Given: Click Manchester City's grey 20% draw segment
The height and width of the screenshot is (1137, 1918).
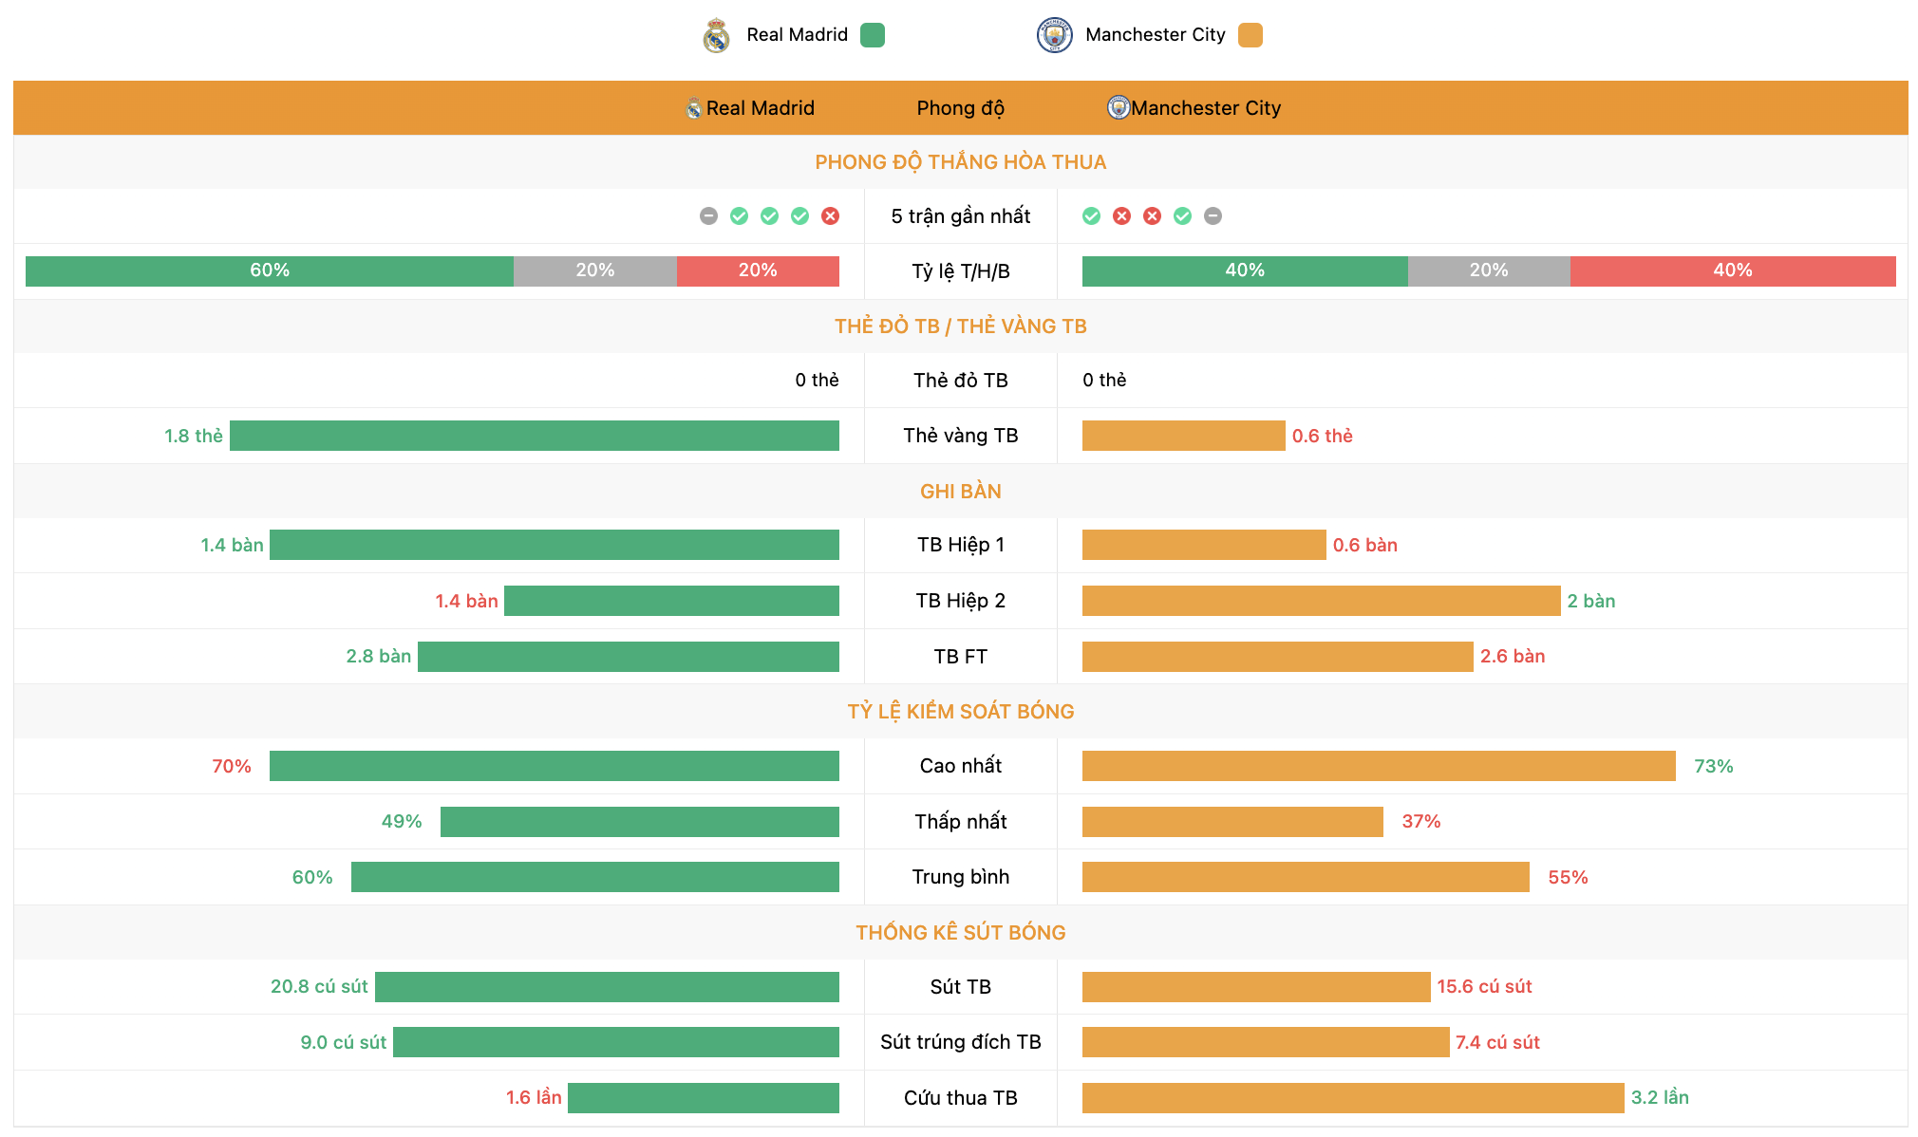Looking at the screenshot, I should pyautogui.click(x=1489, y=271).
